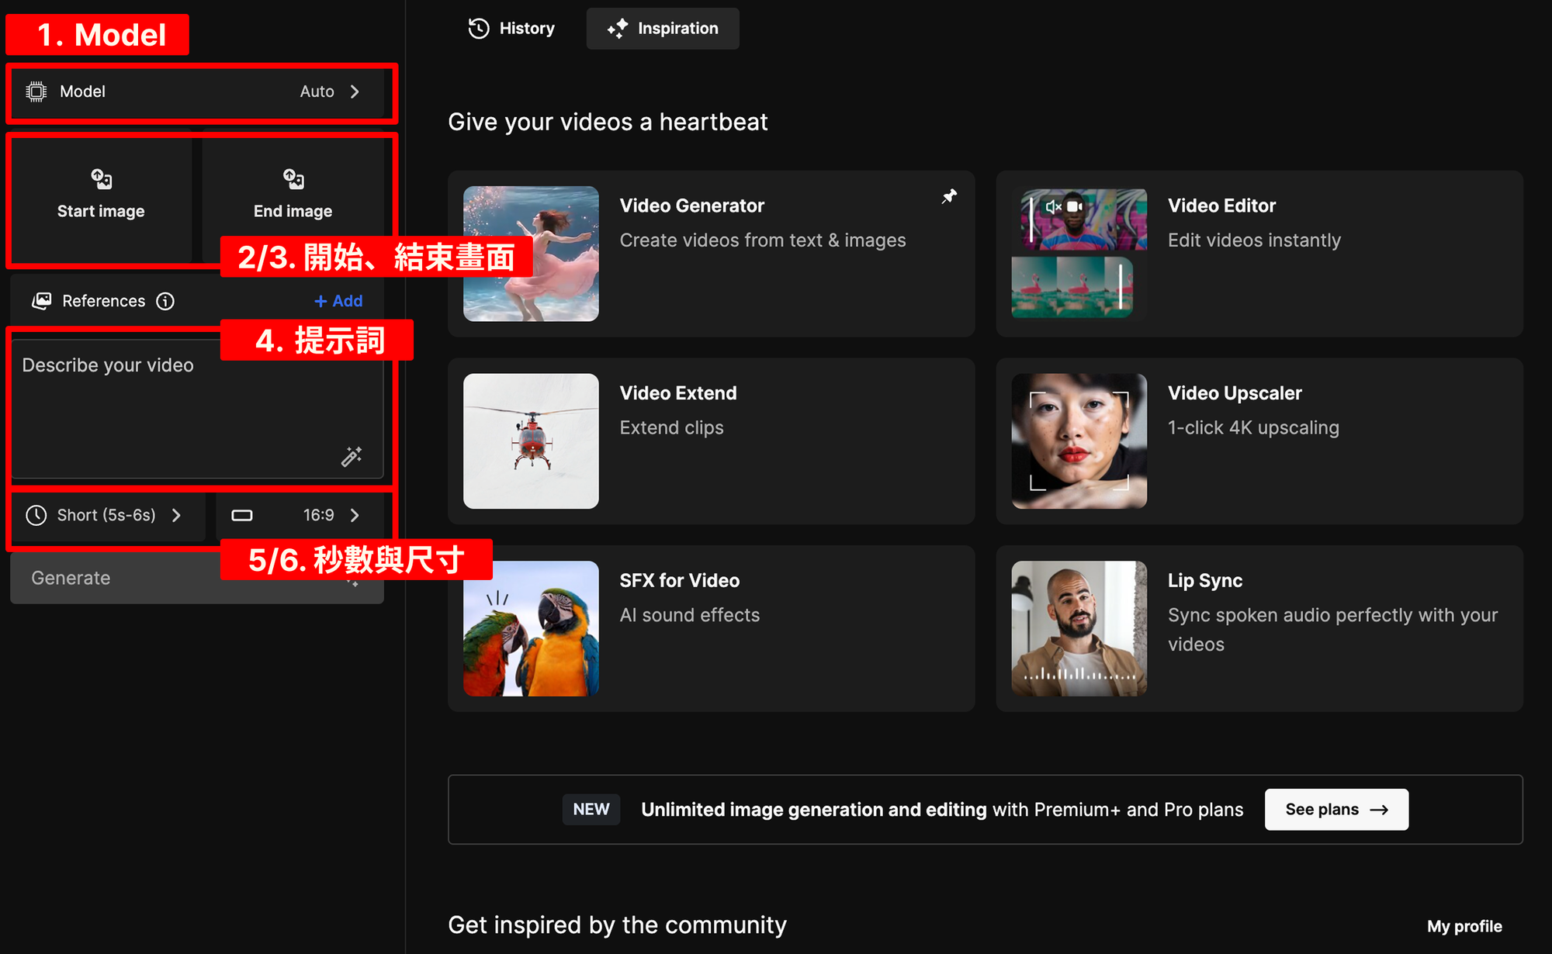Image resolution: width=1552 pixels, height=954 pixels.
Task: Open the Video Generator title
Action: coord(692,206)
